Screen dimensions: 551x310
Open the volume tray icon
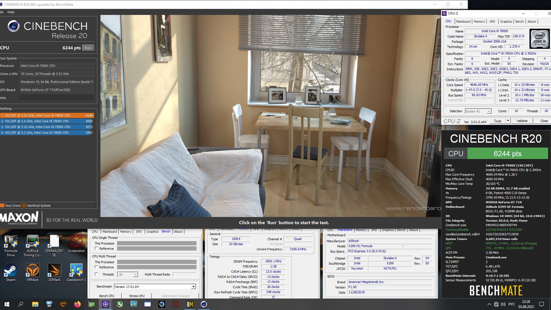(x=503, y=304)
